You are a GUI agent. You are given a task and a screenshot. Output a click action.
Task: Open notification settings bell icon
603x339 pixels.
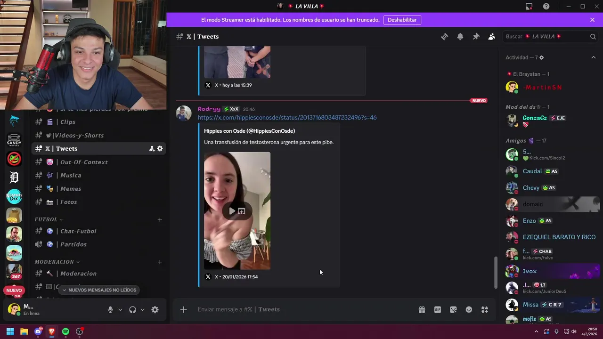(x=460, y=37)
